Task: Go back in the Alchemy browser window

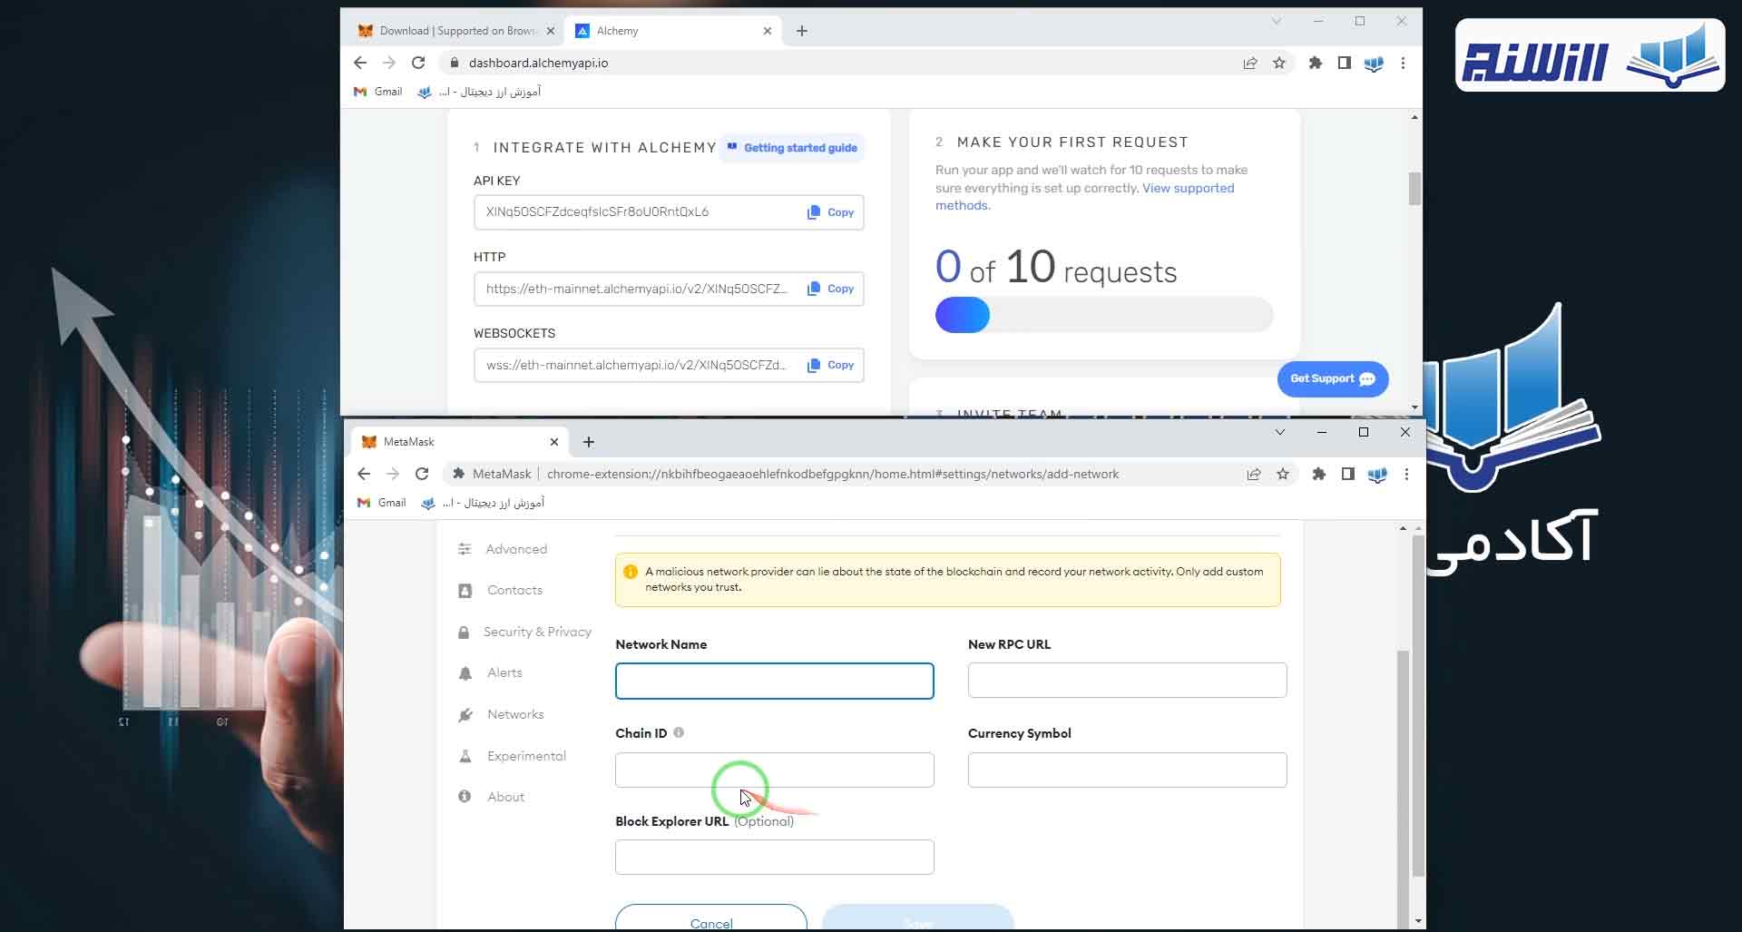Action: coord(360,63)
